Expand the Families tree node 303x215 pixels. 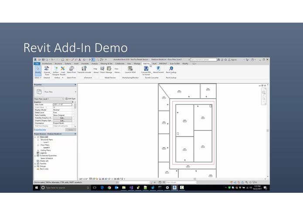(x=35, y=164)
